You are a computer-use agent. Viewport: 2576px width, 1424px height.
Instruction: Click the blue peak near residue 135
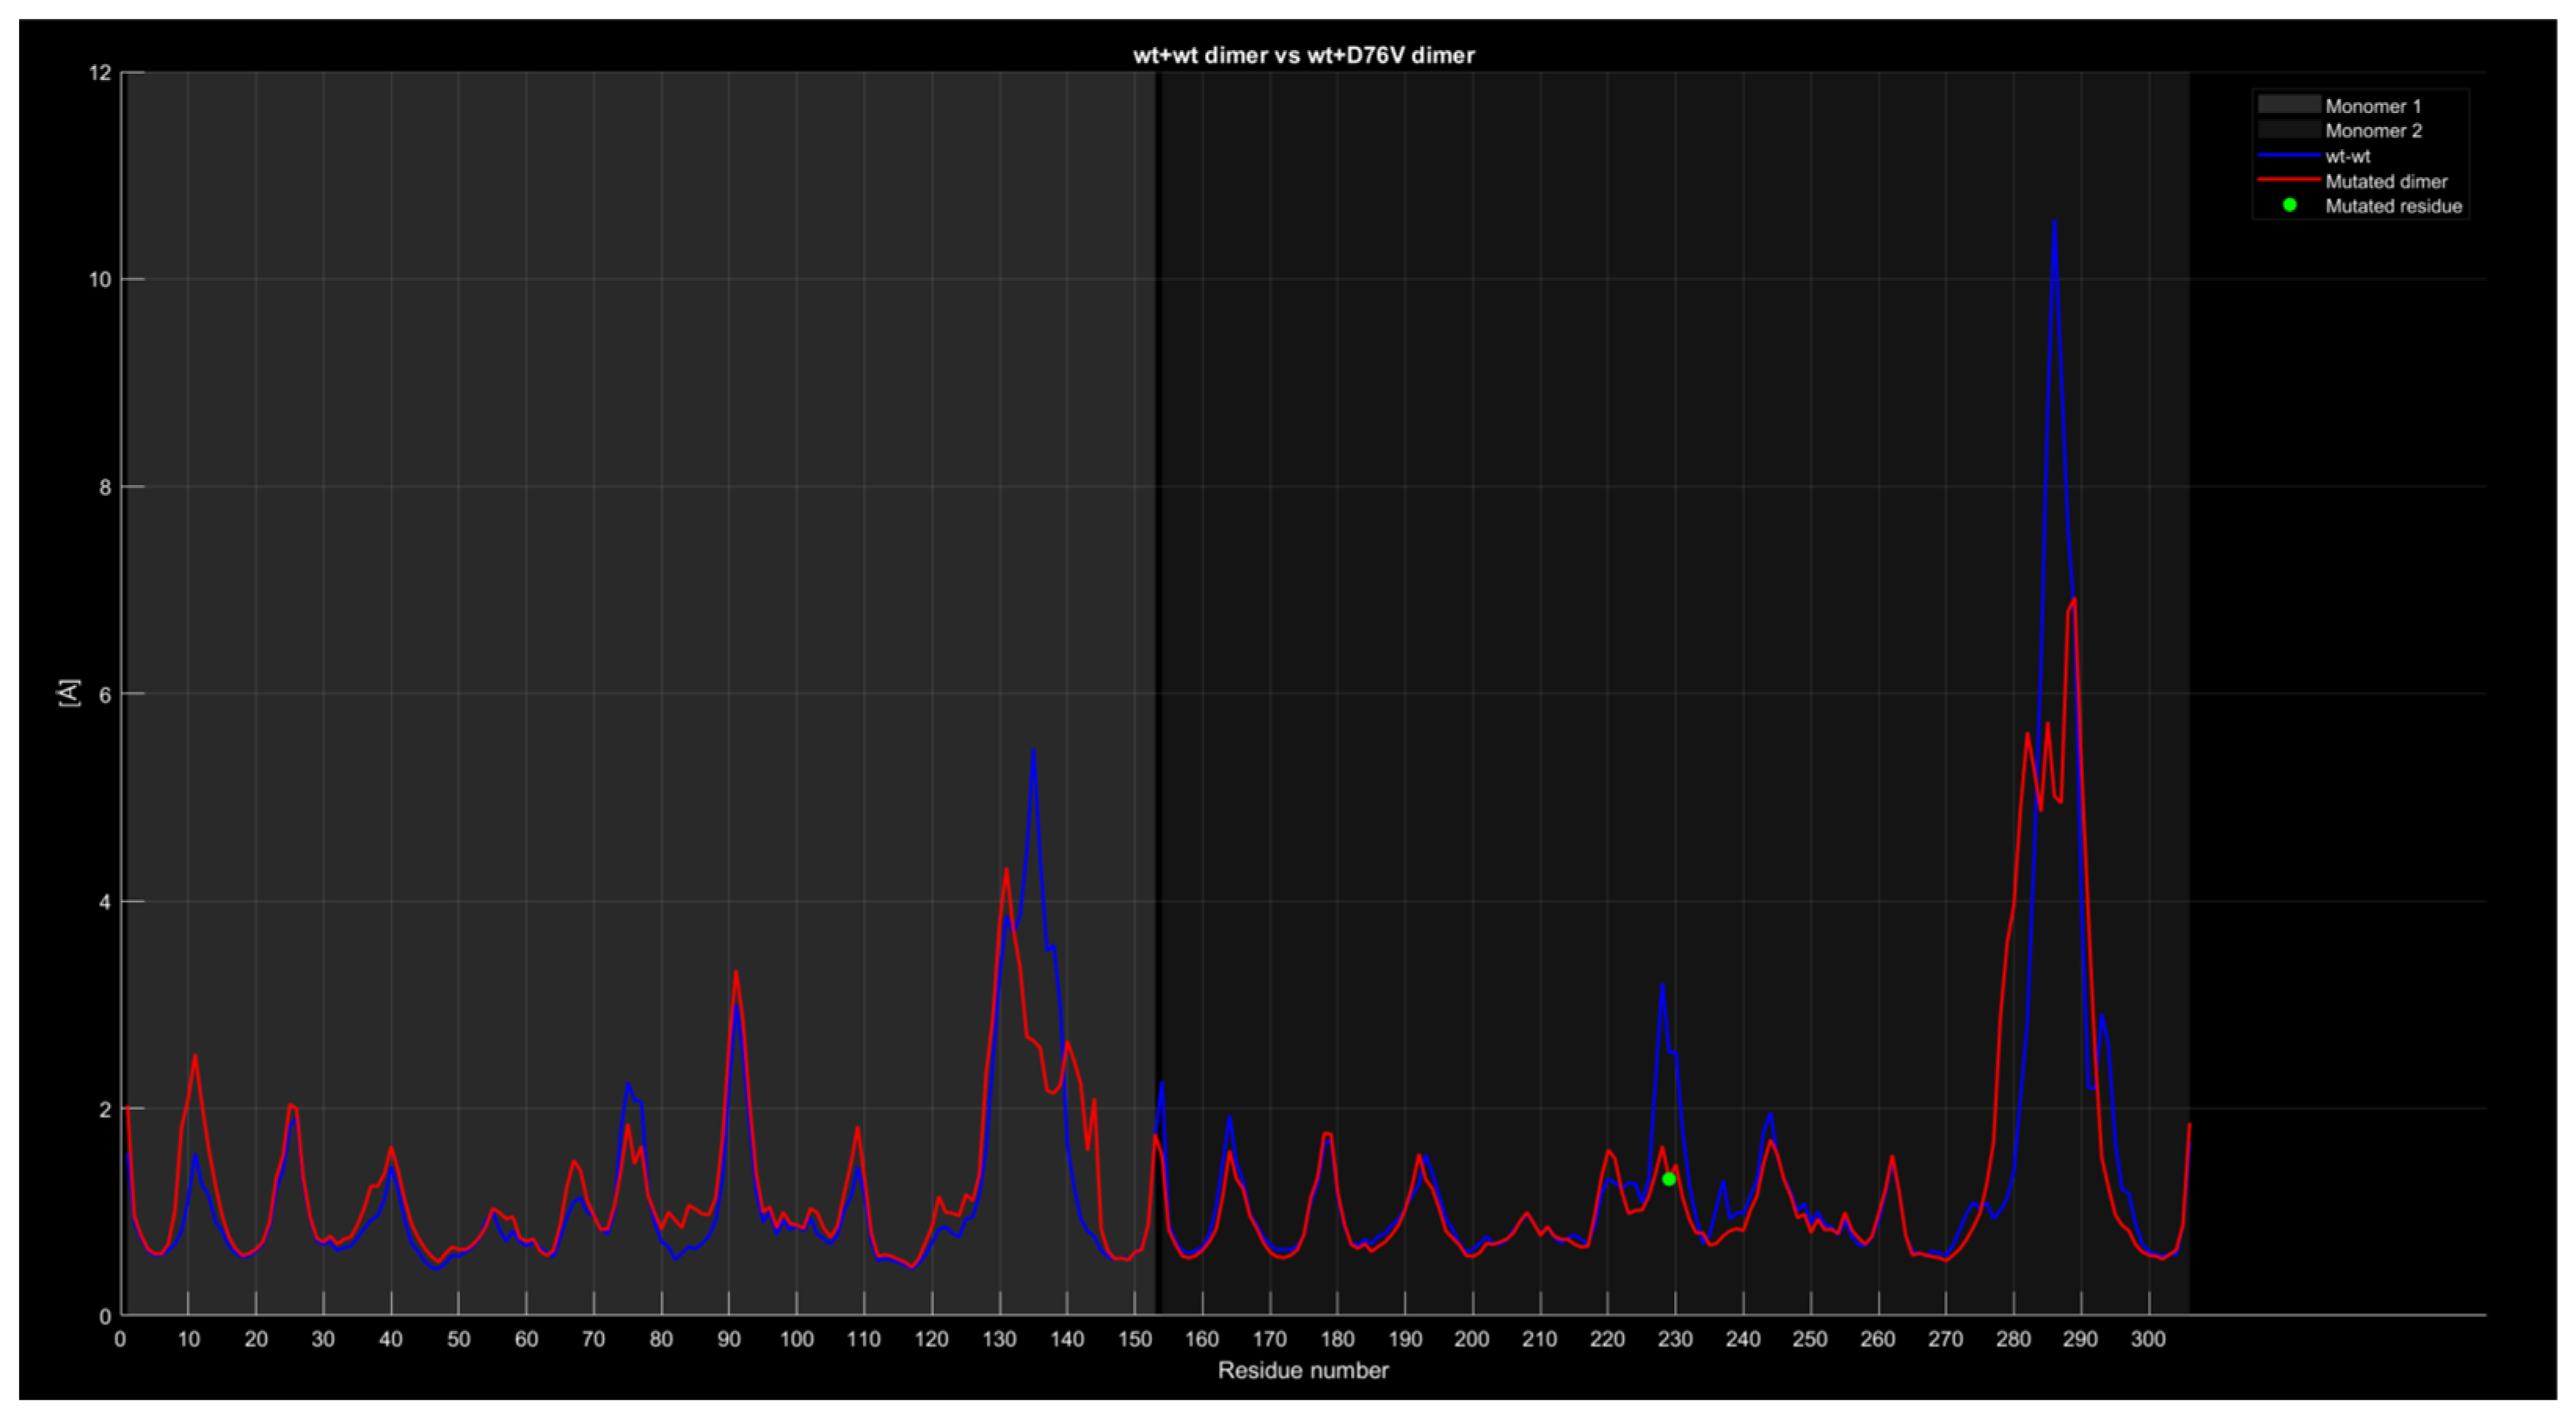click(1033, 751)
